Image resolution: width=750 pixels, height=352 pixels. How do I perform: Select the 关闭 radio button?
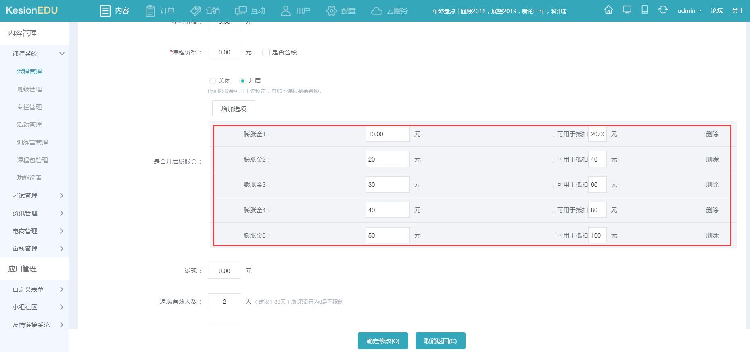point(212,81)
